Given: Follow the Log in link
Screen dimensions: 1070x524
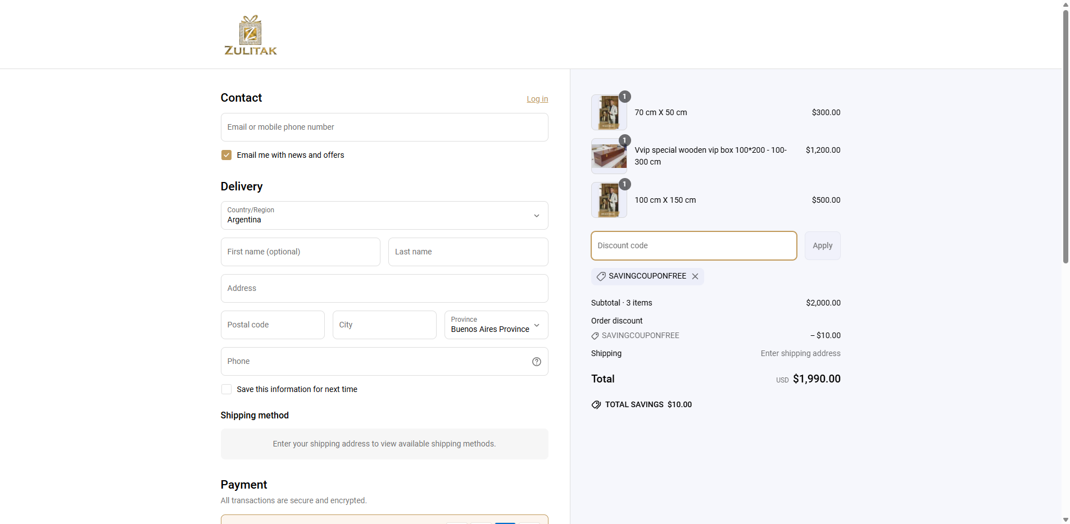Looking at the screenshot, I should (x=537, y=99).
